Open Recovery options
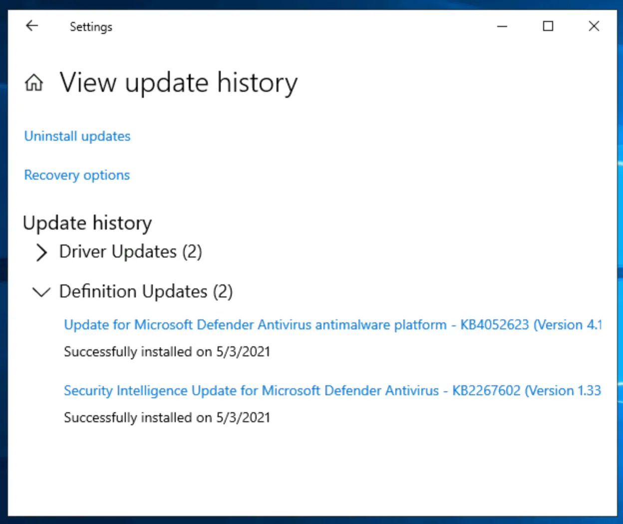The image size is (623, 524). coord(76,175)
